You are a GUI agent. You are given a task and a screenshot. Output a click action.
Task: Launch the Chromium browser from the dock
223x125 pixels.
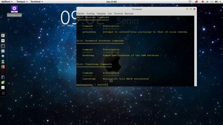3,35
